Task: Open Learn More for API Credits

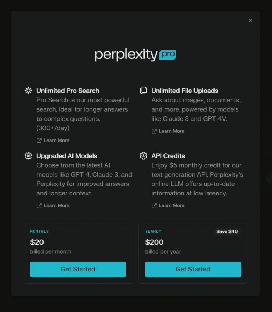Action: (x=171, y=206)
